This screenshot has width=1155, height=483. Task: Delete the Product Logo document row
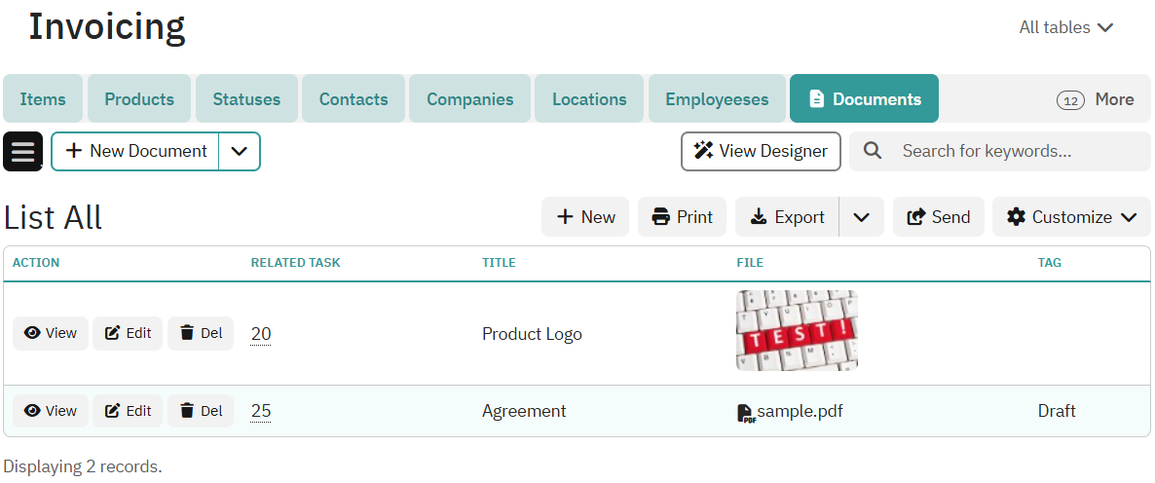point(201,333)
